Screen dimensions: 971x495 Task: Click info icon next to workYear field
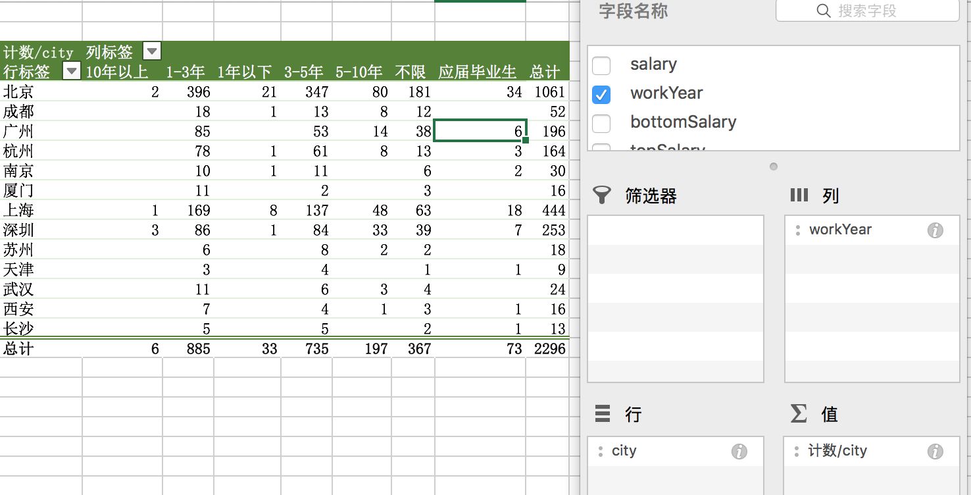[x=935, y=230]
